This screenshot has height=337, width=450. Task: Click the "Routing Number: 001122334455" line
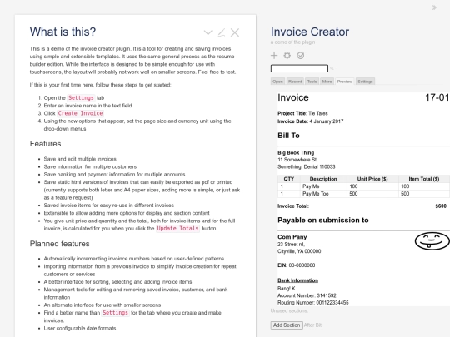[x=313, y=303]
